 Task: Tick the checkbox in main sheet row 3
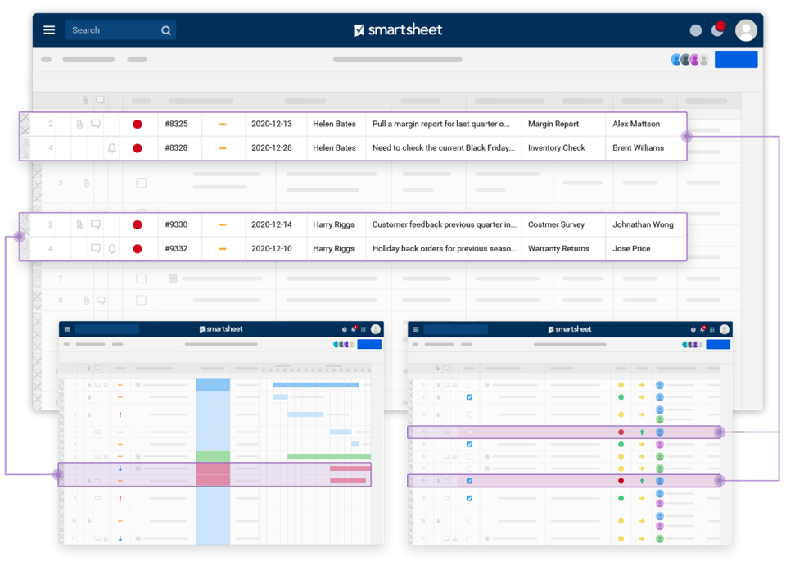tap(142, 183)
